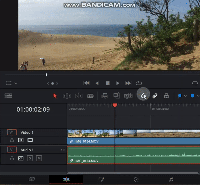The width and height of the screenshot is (200, 185).
Task: Toggle the A1 destination control
Action: pyautogui.click(x=12, y=150)
